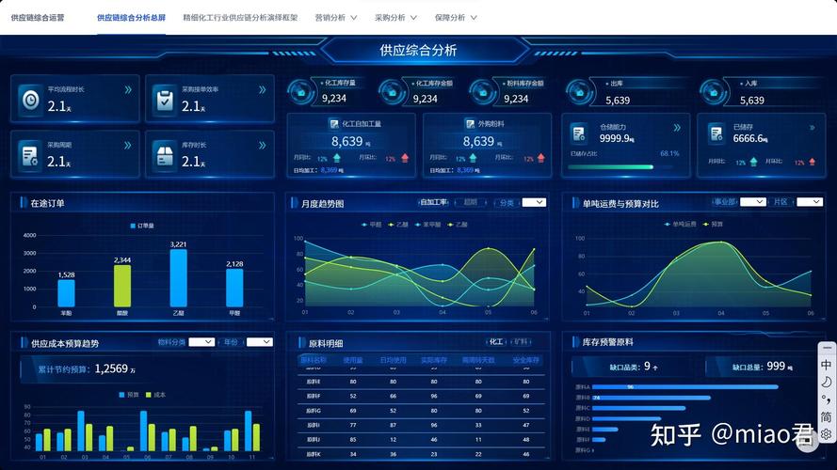
Task: Click the circular icon beside 化工库存量
Action: (301, 92)
